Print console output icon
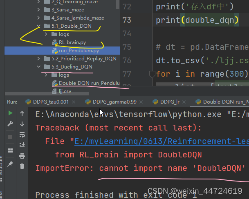 click(x=22, y=156)
